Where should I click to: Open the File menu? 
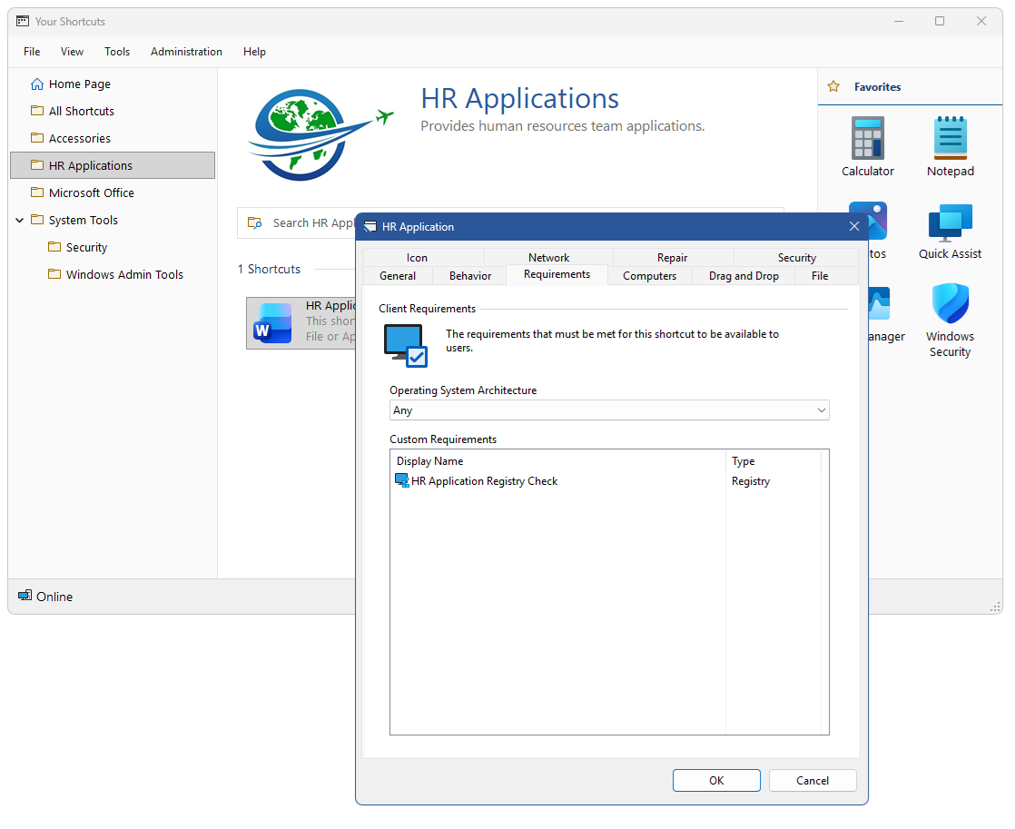[32, 52]
